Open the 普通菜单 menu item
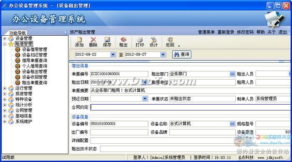Screen dimensions: 292x162 (x=206, y=32)
